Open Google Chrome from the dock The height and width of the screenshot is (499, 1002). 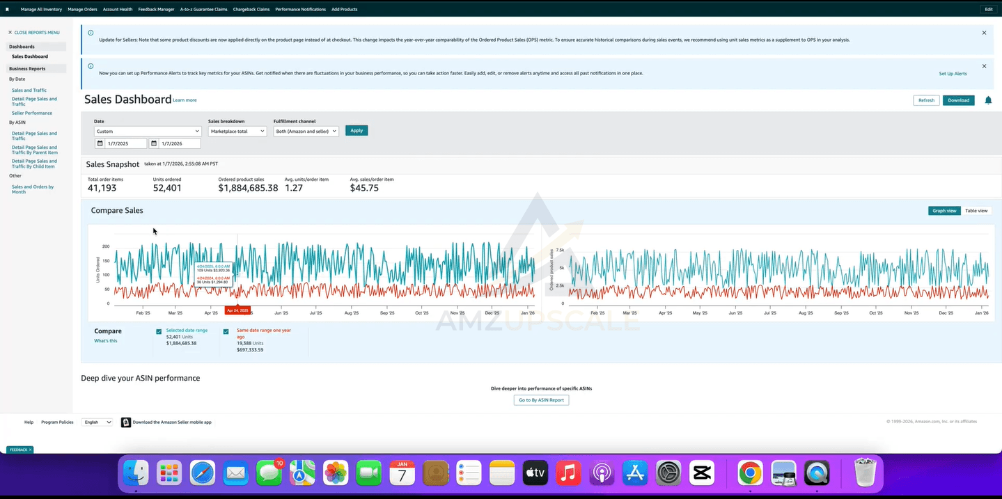tap(750, 474)
